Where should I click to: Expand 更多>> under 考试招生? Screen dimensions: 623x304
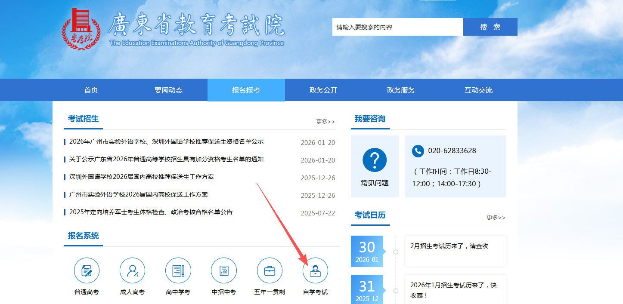(x=324, y=122)
